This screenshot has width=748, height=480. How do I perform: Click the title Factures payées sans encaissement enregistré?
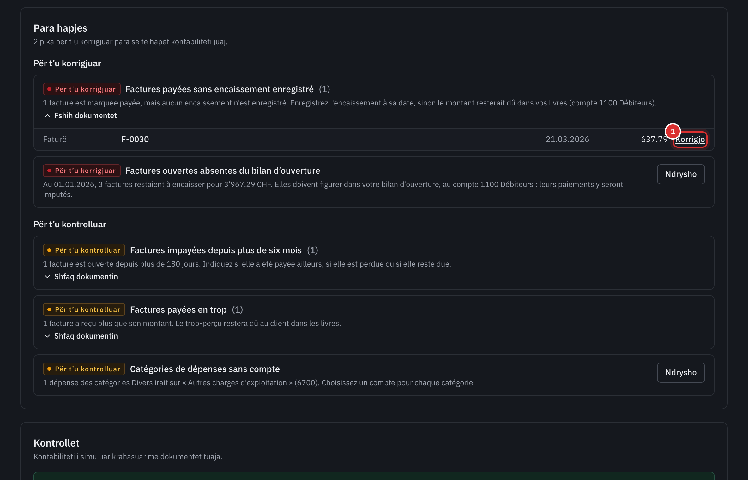click(x=219, y=89)
